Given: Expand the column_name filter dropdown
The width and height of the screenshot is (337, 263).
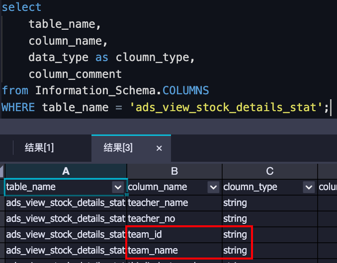Looking at the screenshot, I should [x=214, y=187].
